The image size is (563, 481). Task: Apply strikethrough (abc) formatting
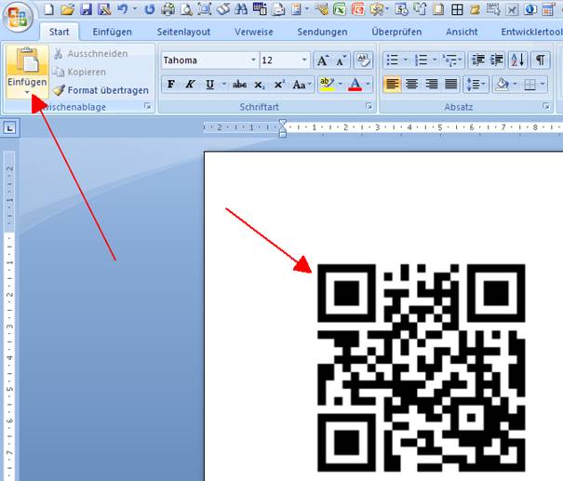click(239, 85)
